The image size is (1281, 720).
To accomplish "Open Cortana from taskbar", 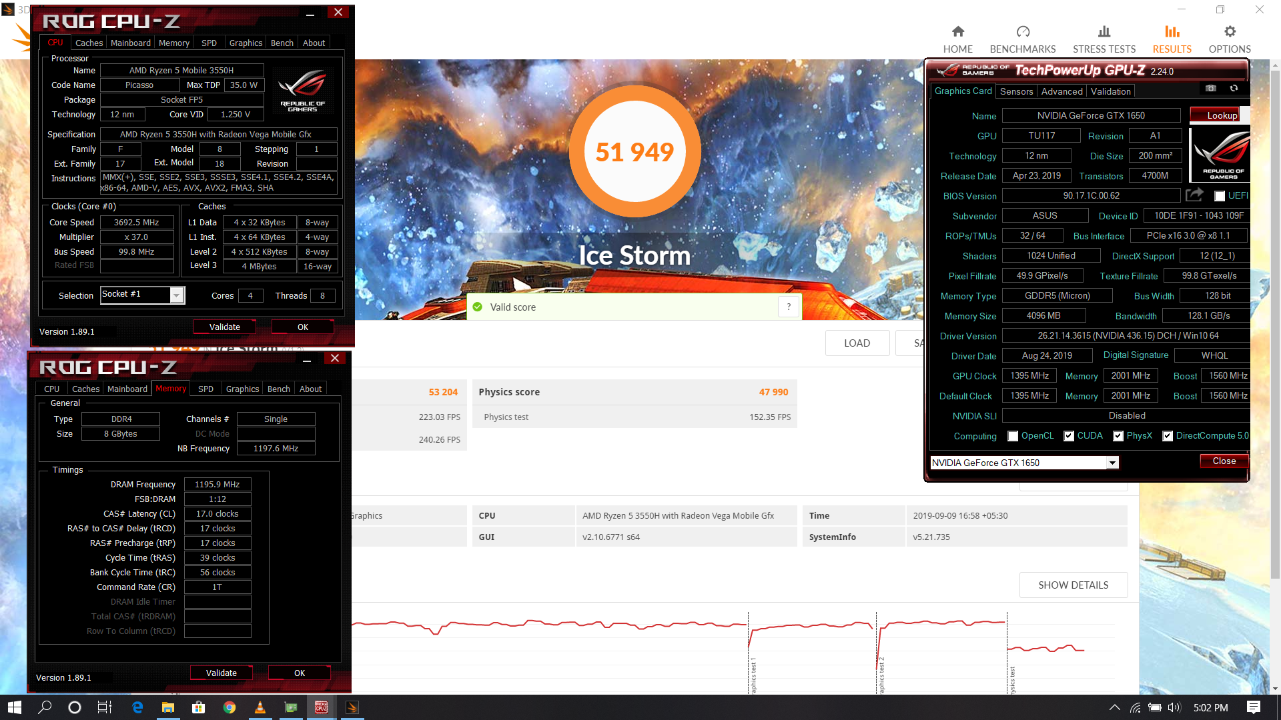I will click(75, 707).
